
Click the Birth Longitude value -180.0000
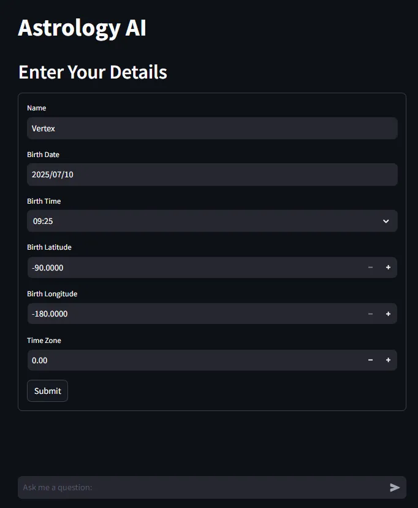coord(50,314)
